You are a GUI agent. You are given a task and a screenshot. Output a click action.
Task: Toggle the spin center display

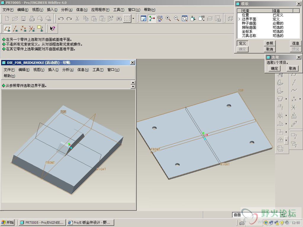click(152, 19)
